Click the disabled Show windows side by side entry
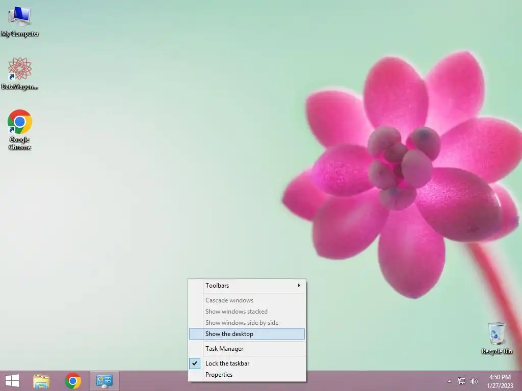 click(x=247, y=322)
